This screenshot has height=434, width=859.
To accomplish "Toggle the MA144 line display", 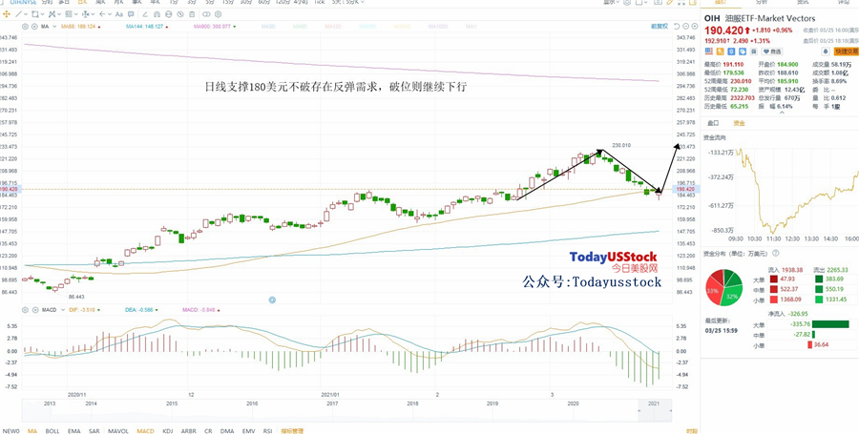I will [146, 27].
